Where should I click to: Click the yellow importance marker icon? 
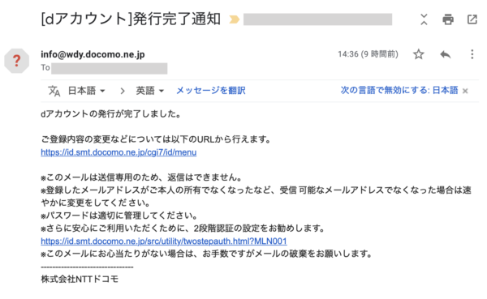pos(235,19)
